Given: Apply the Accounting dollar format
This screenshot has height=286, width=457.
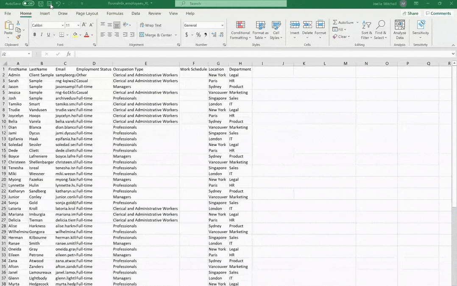Looking at the screenshot, I should coord(187,35).
